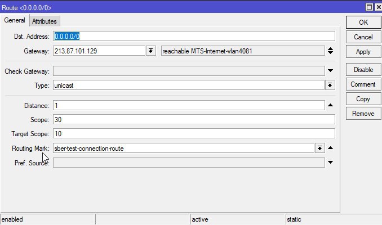This screenshot has height=225, width=382.
Task: Focus the Dst. Address field
Action: click(x=194, y=36)
